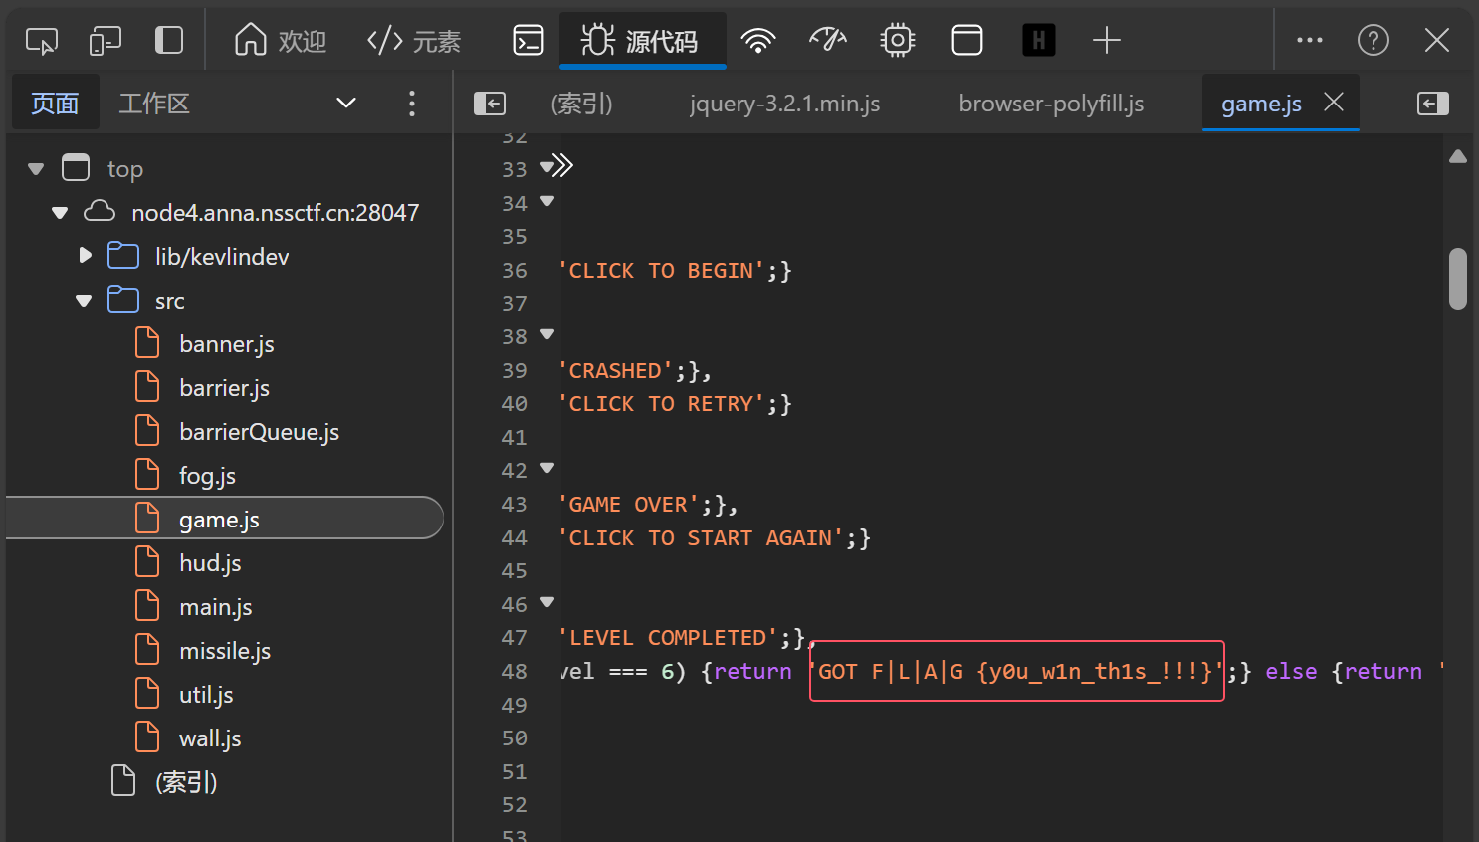Click the cloud icon beside the domain

(x=99, y=211)
